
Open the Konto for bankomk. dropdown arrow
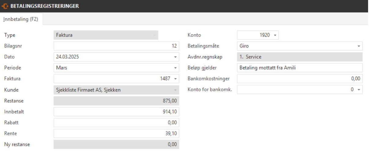click(x=358, y=90)
